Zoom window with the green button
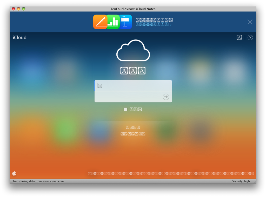 tap(24, 9)
